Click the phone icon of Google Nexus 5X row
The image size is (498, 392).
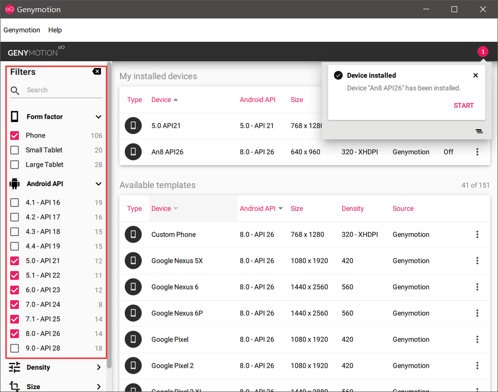(133, 261)
